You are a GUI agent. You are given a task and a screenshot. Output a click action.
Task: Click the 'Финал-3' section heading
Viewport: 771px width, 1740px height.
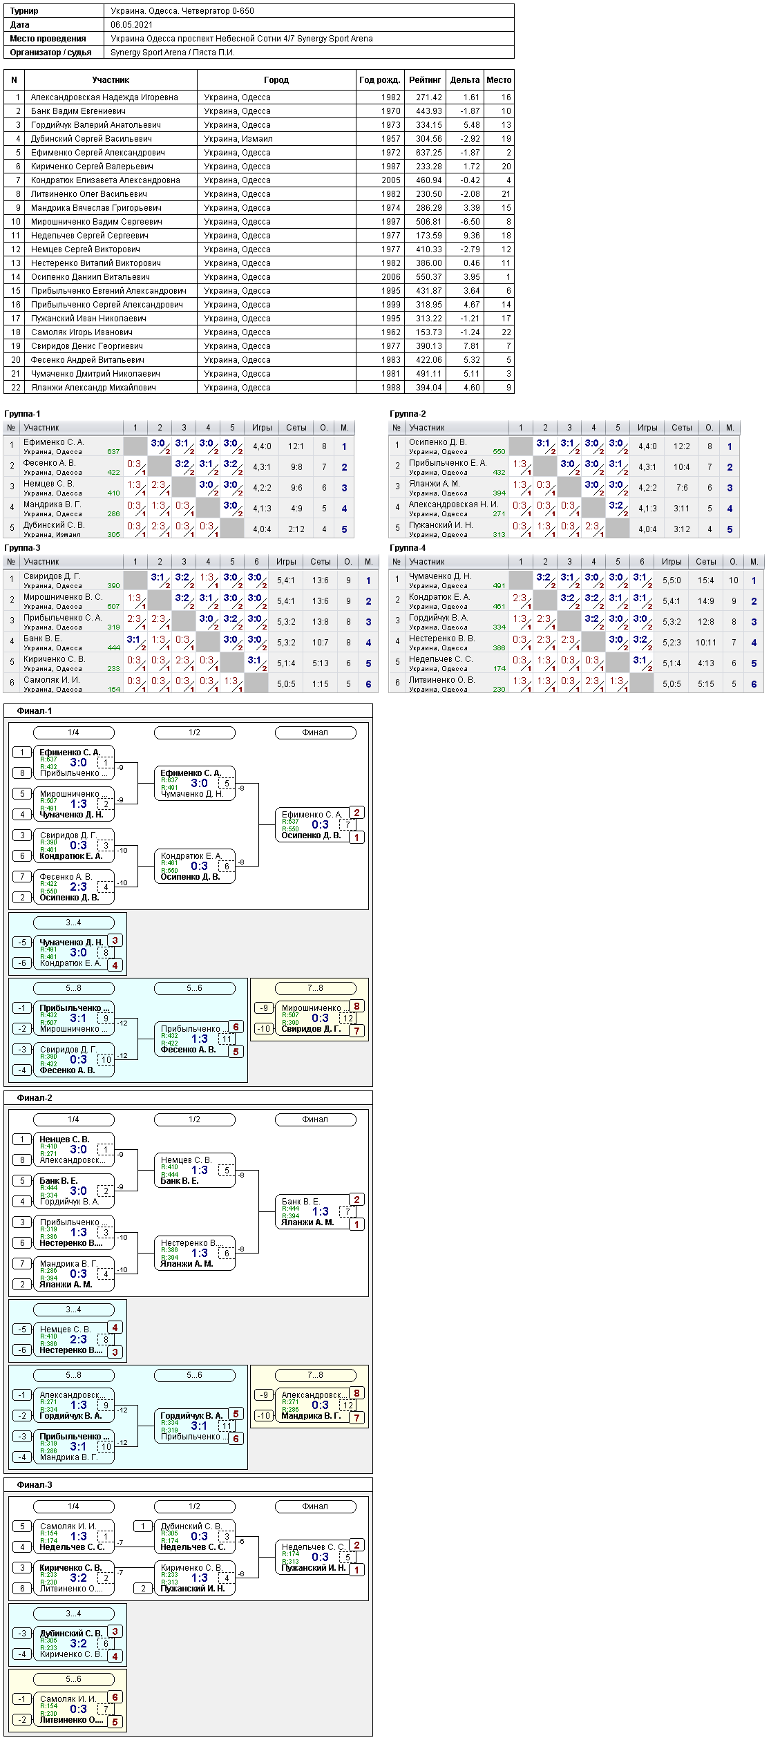35,1485
